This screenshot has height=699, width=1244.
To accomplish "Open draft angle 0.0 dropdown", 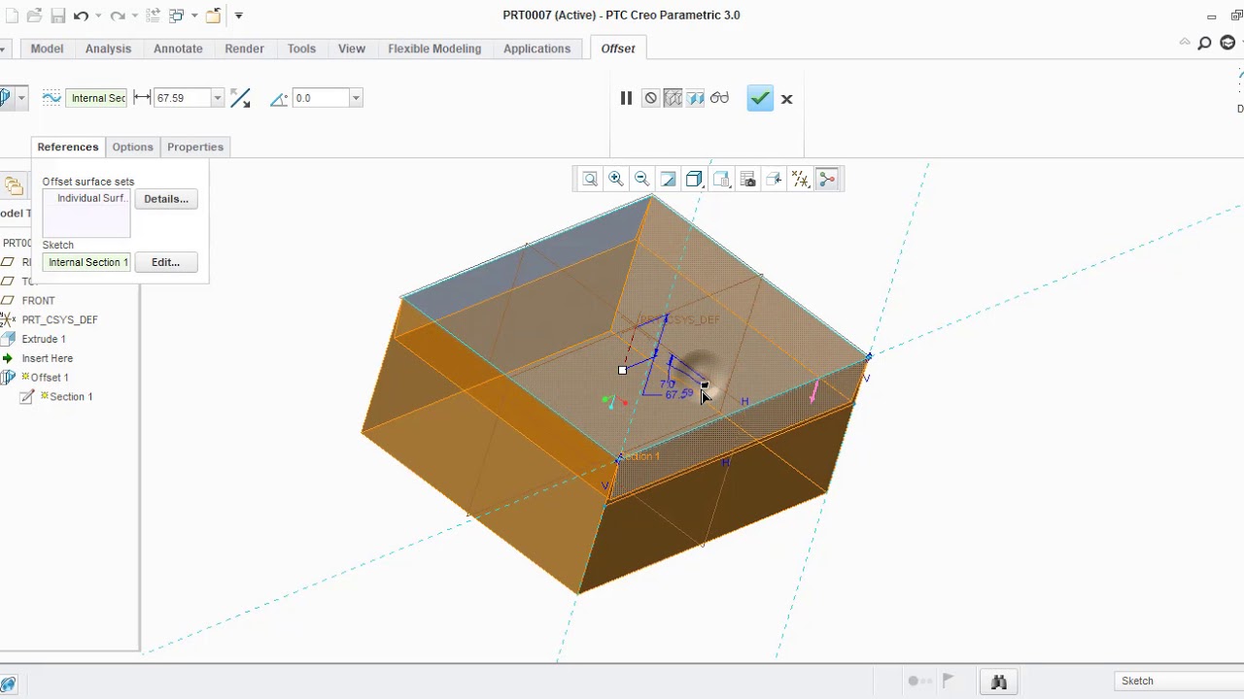I will point(356,98).
